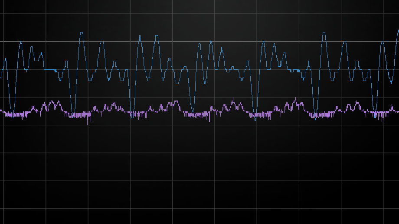Click the blue peak cut off at right edge
The width and height of the screenshot is (399, 224).
(397, 31)
